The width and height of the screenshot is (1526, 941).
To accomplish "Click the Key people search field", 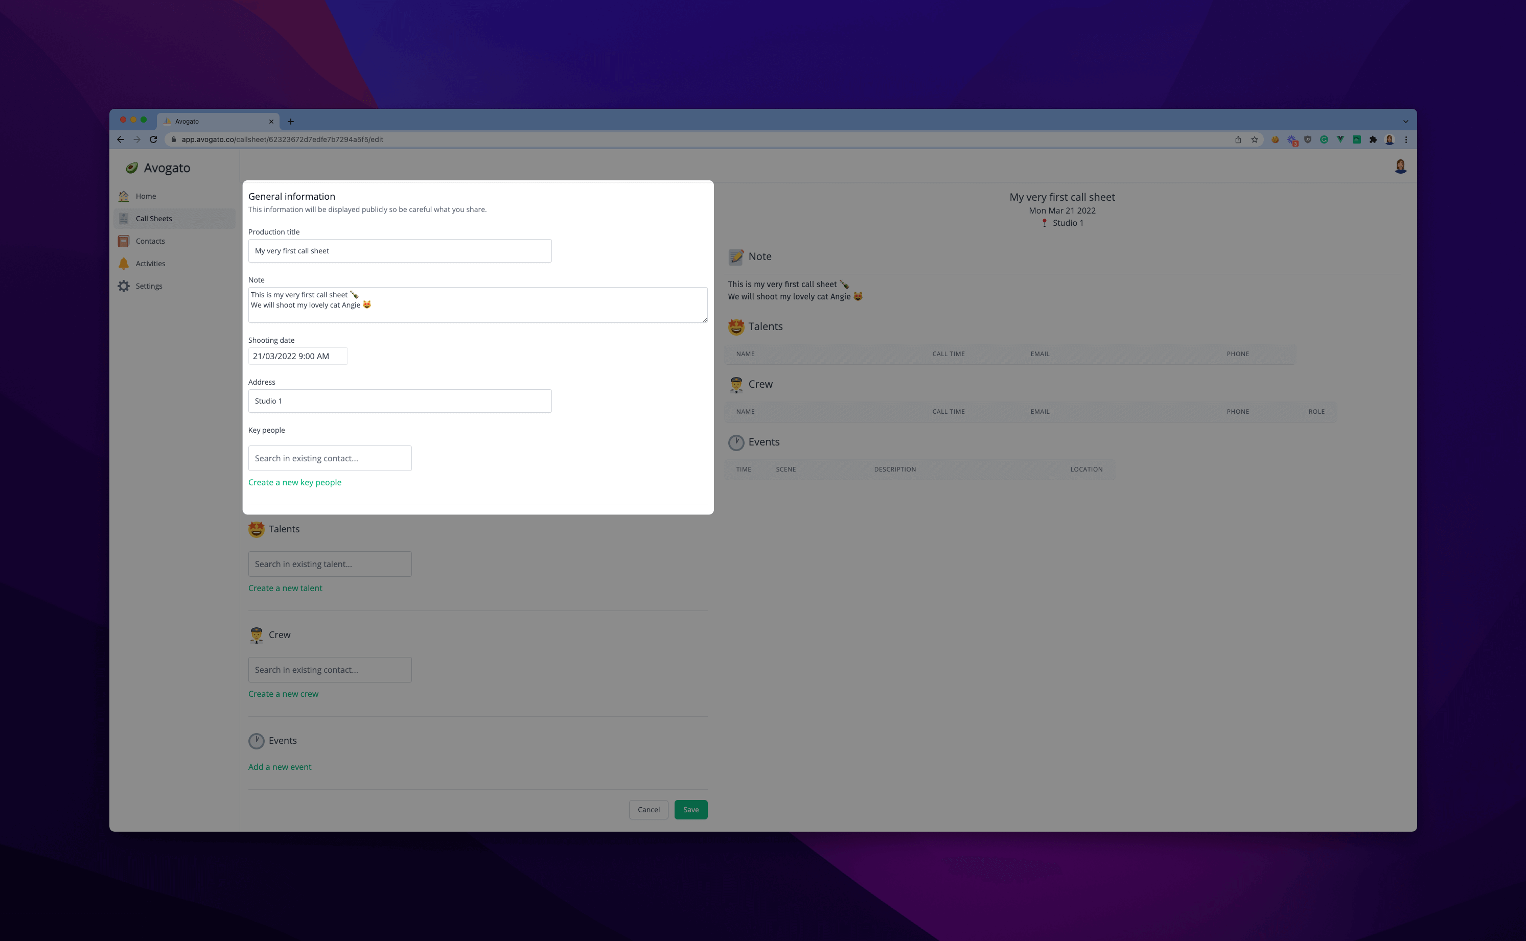I will pos(329,457).
